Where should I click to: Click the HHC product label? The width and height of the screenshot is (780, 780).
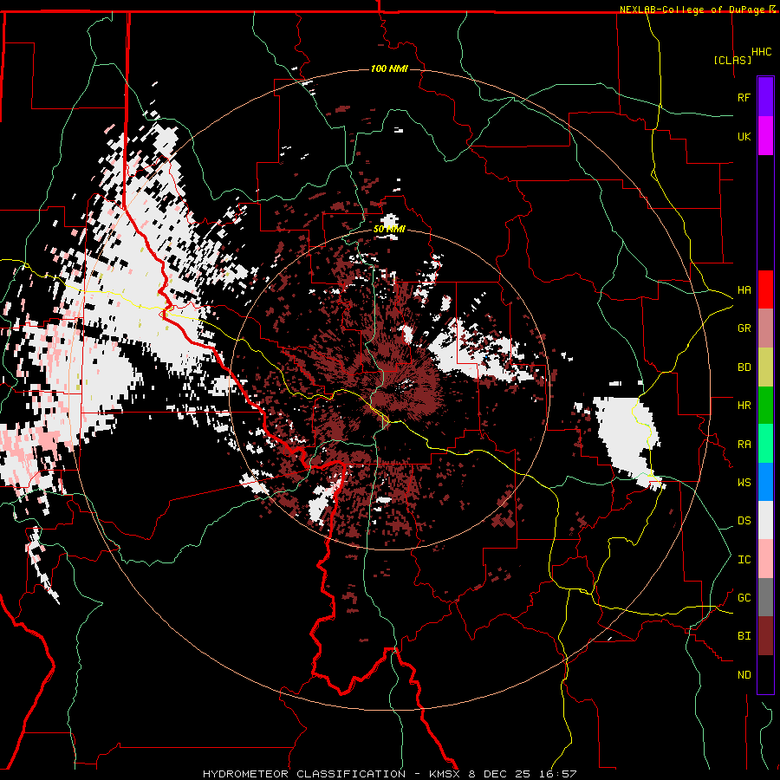click(761, 52)
